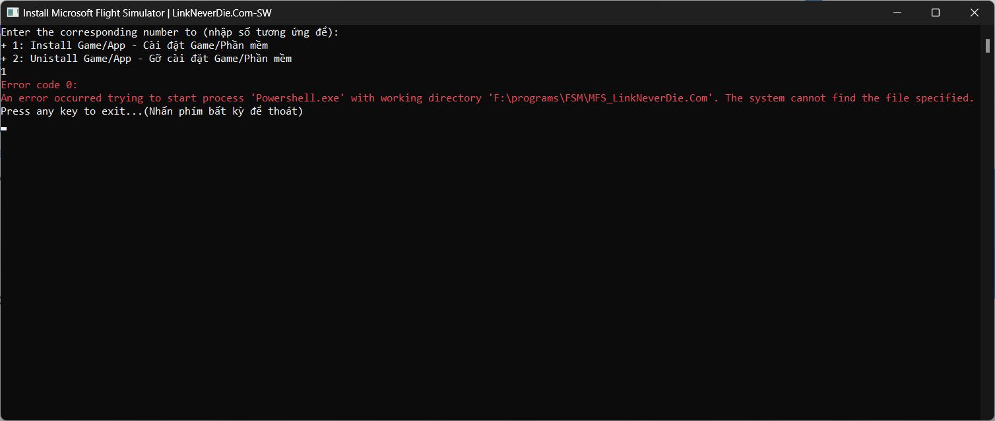Click the 'LinkNeverDie.Com-SW' part of the title
Viewport: 995px width, 421px height.
click(222, 13)
